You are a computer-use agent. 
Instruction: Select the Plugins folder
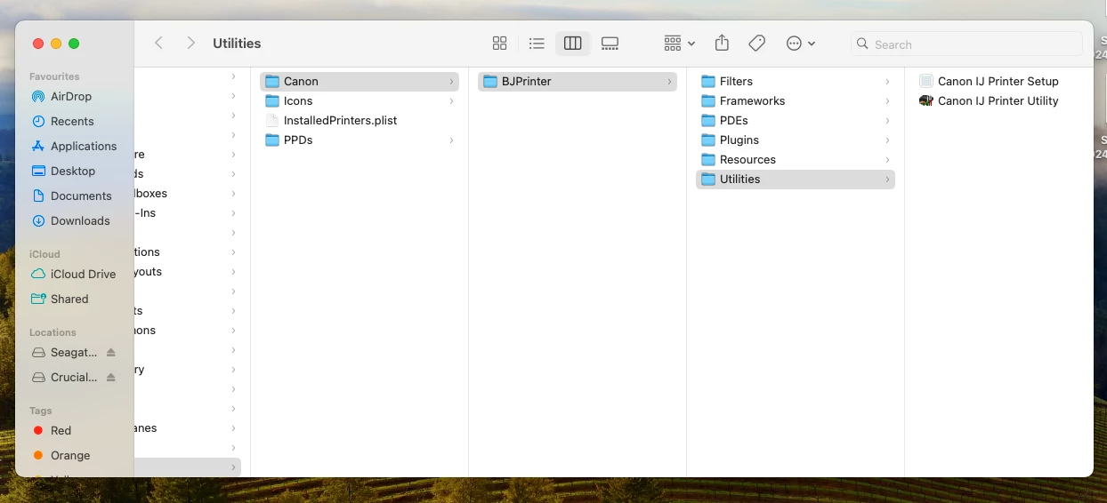(x=796, y=140)
